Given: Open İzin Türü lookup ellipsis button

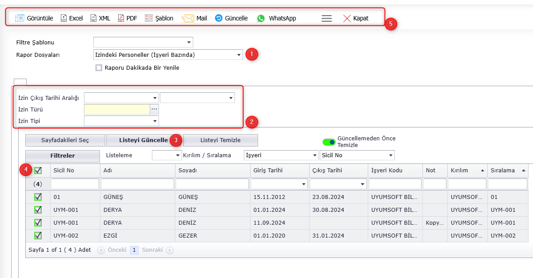Looking at the screenshot, I should click(x=155, y=109).
